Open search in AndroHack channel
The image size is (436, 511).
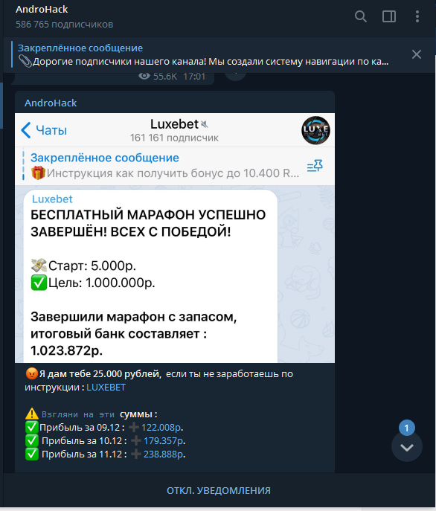[x=360, y=16]
